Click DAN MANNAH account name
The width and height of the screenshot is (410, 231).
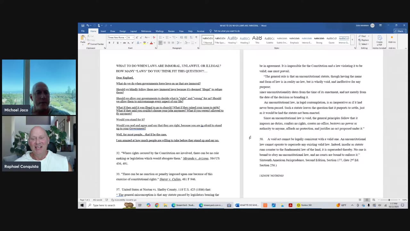coord(363,25)
